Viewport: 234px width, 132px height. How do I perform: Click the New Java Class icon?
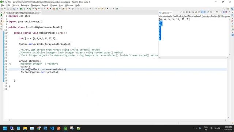tap(57, 9)
